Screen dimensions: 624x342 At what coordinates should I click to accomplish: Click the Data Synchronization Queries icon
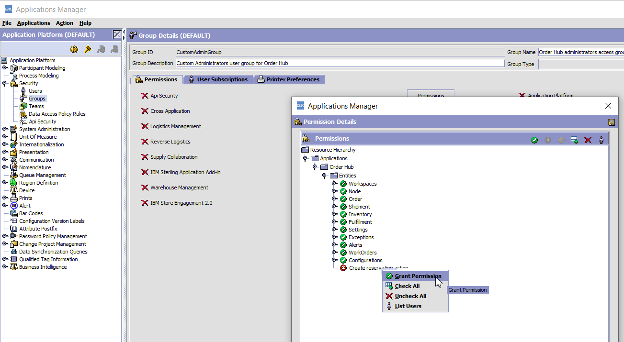point(14,252)
